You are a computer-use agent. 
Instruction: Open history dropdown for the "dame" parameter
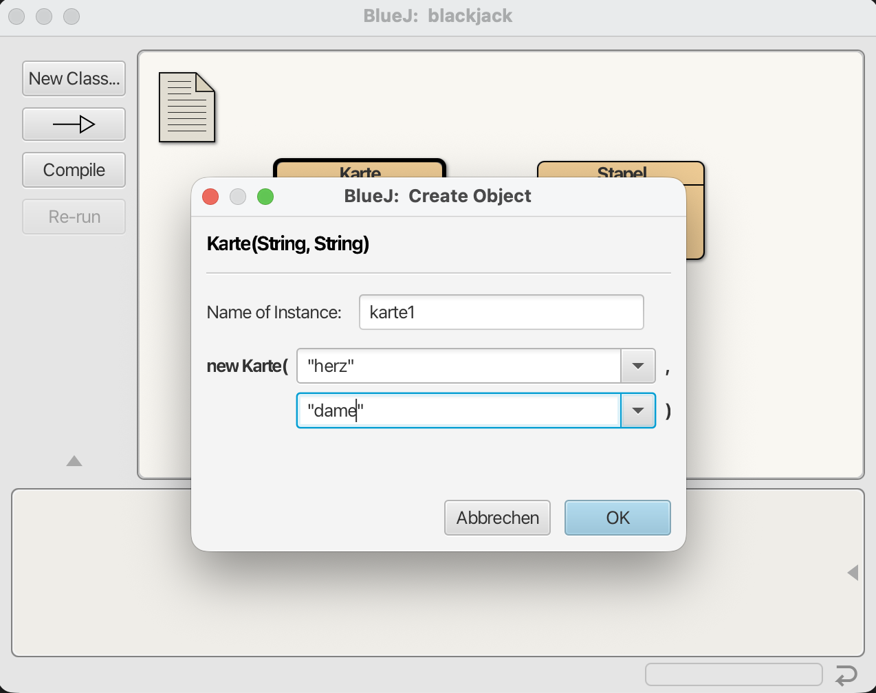(637, 410)
